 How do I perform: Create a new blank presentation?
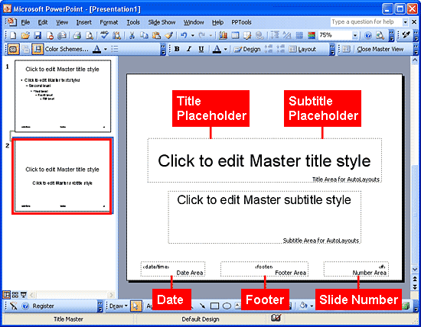pyautogui.click(x=12, y=35)
